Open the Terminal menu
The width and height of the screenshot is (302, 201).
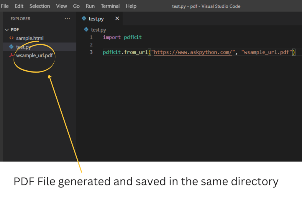(110, 6)
